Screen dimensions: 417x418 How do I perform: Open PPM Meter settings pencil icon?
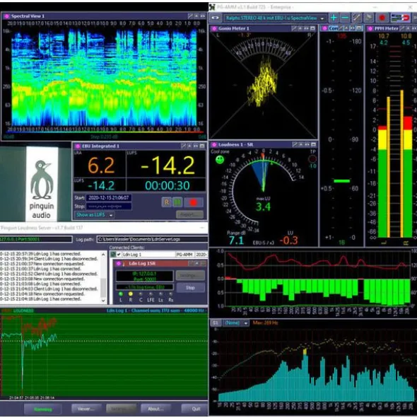point(402,28)
